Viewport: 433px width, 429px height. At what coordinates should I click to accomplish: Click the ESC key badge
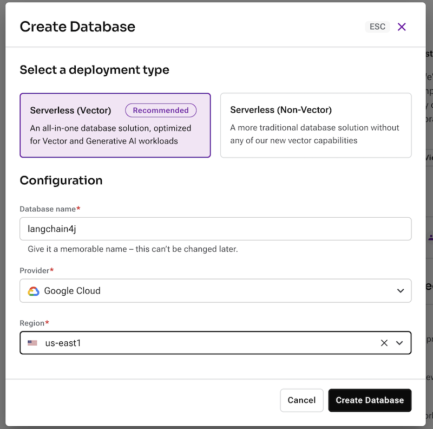click(377, 27)
